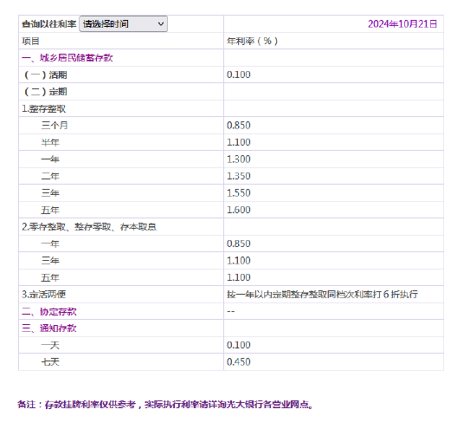
Task: Click the 二、协定存款 heading
Action: coord(48,311)
